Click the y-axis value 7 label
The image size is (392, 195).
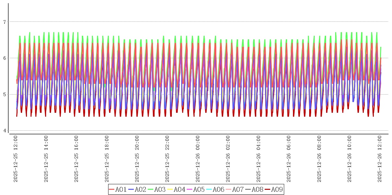[5, 22]
